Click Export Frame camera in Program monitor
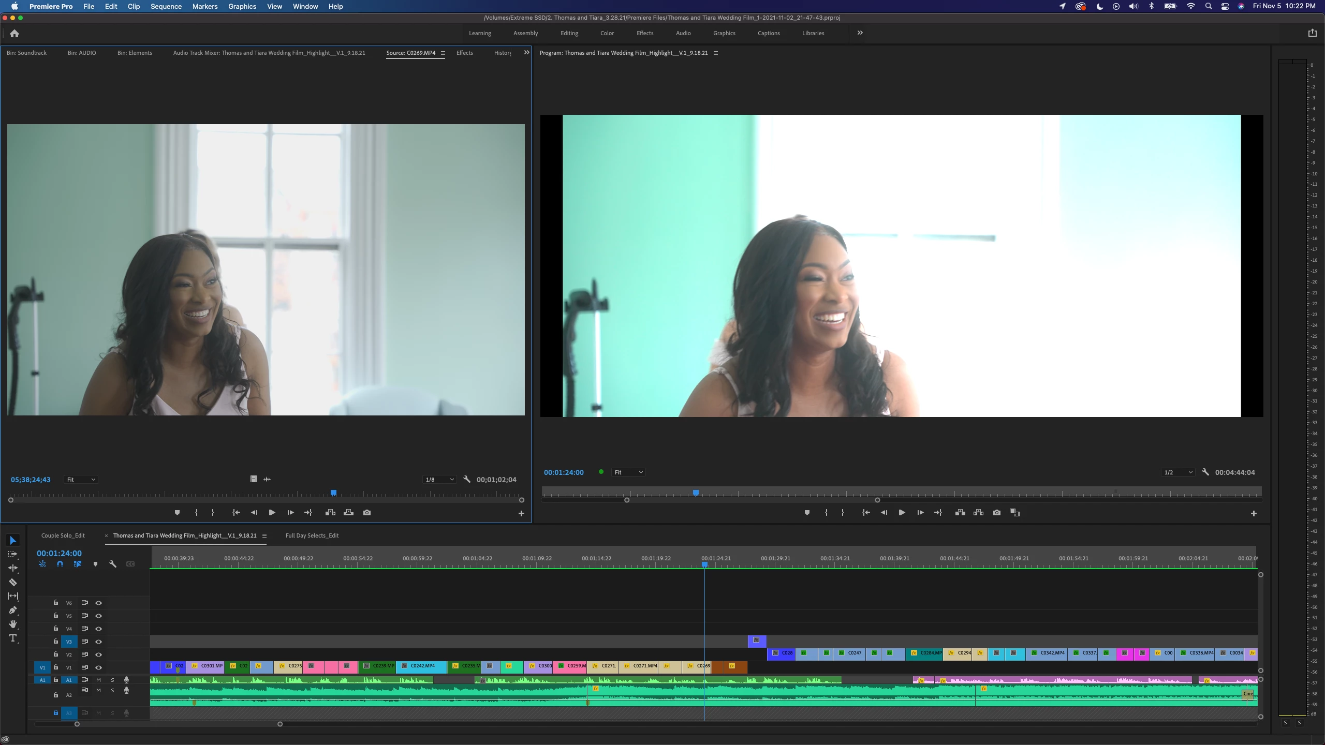 pyautogui.click(x=996, y=513)
